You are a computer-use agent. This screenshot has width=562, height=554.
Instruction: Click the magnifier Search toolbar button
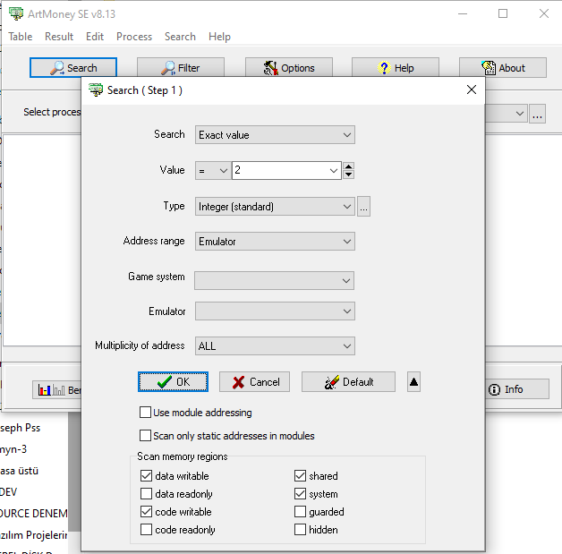coord(73,68)
